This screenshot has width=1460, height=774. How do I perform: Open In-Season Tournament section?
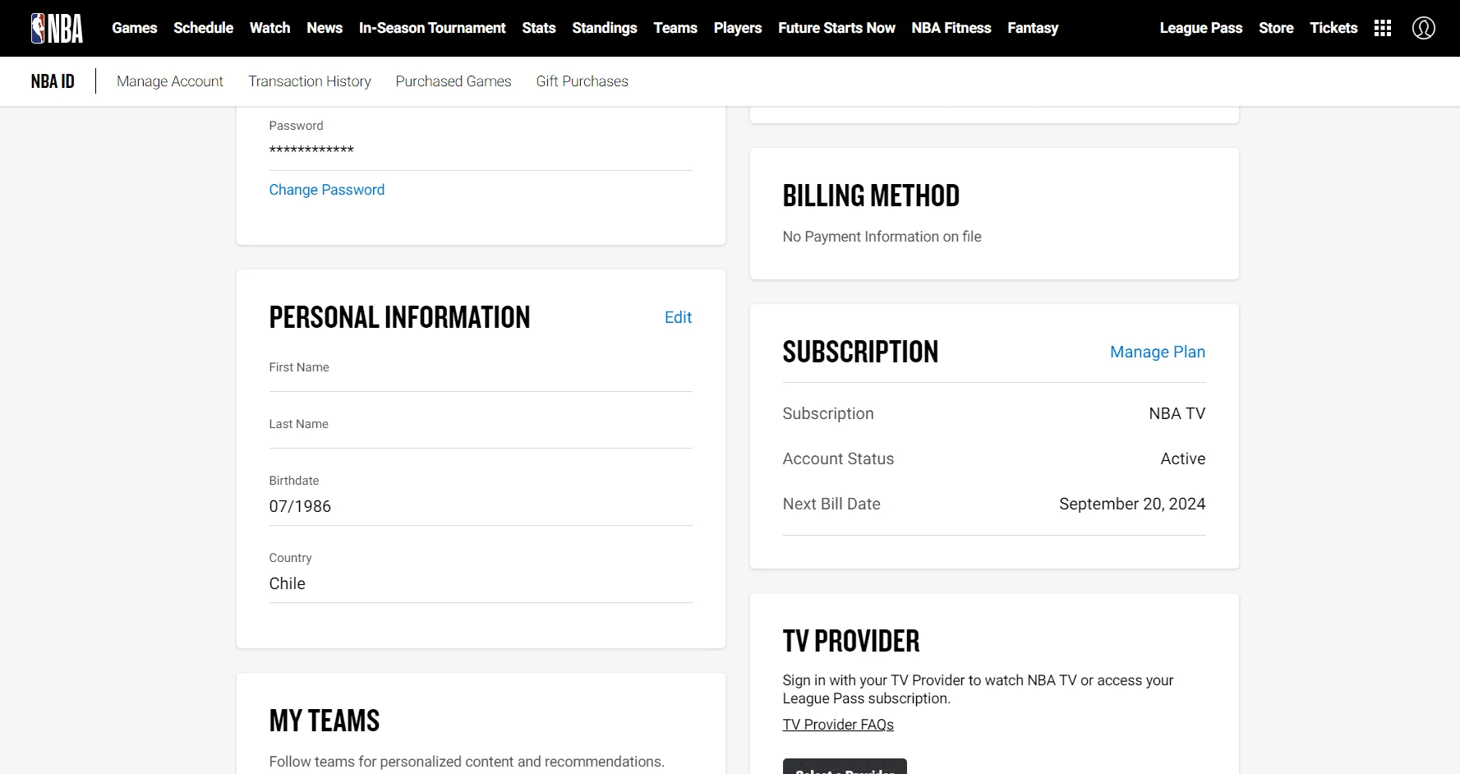[x=432, y=28]
